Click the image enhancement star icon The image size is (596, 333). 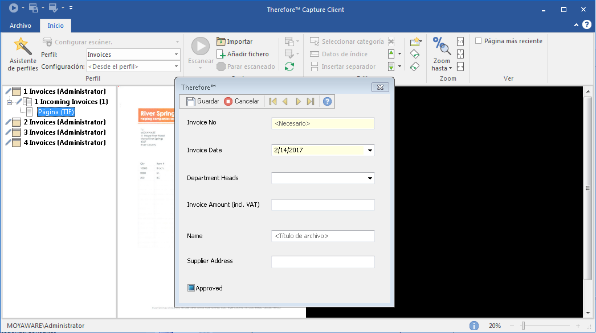415,41
